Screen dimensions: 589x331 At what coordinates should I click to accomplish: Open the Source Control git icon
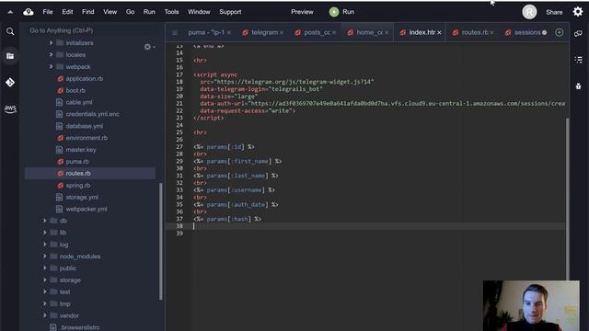click(x=10, y=82)
